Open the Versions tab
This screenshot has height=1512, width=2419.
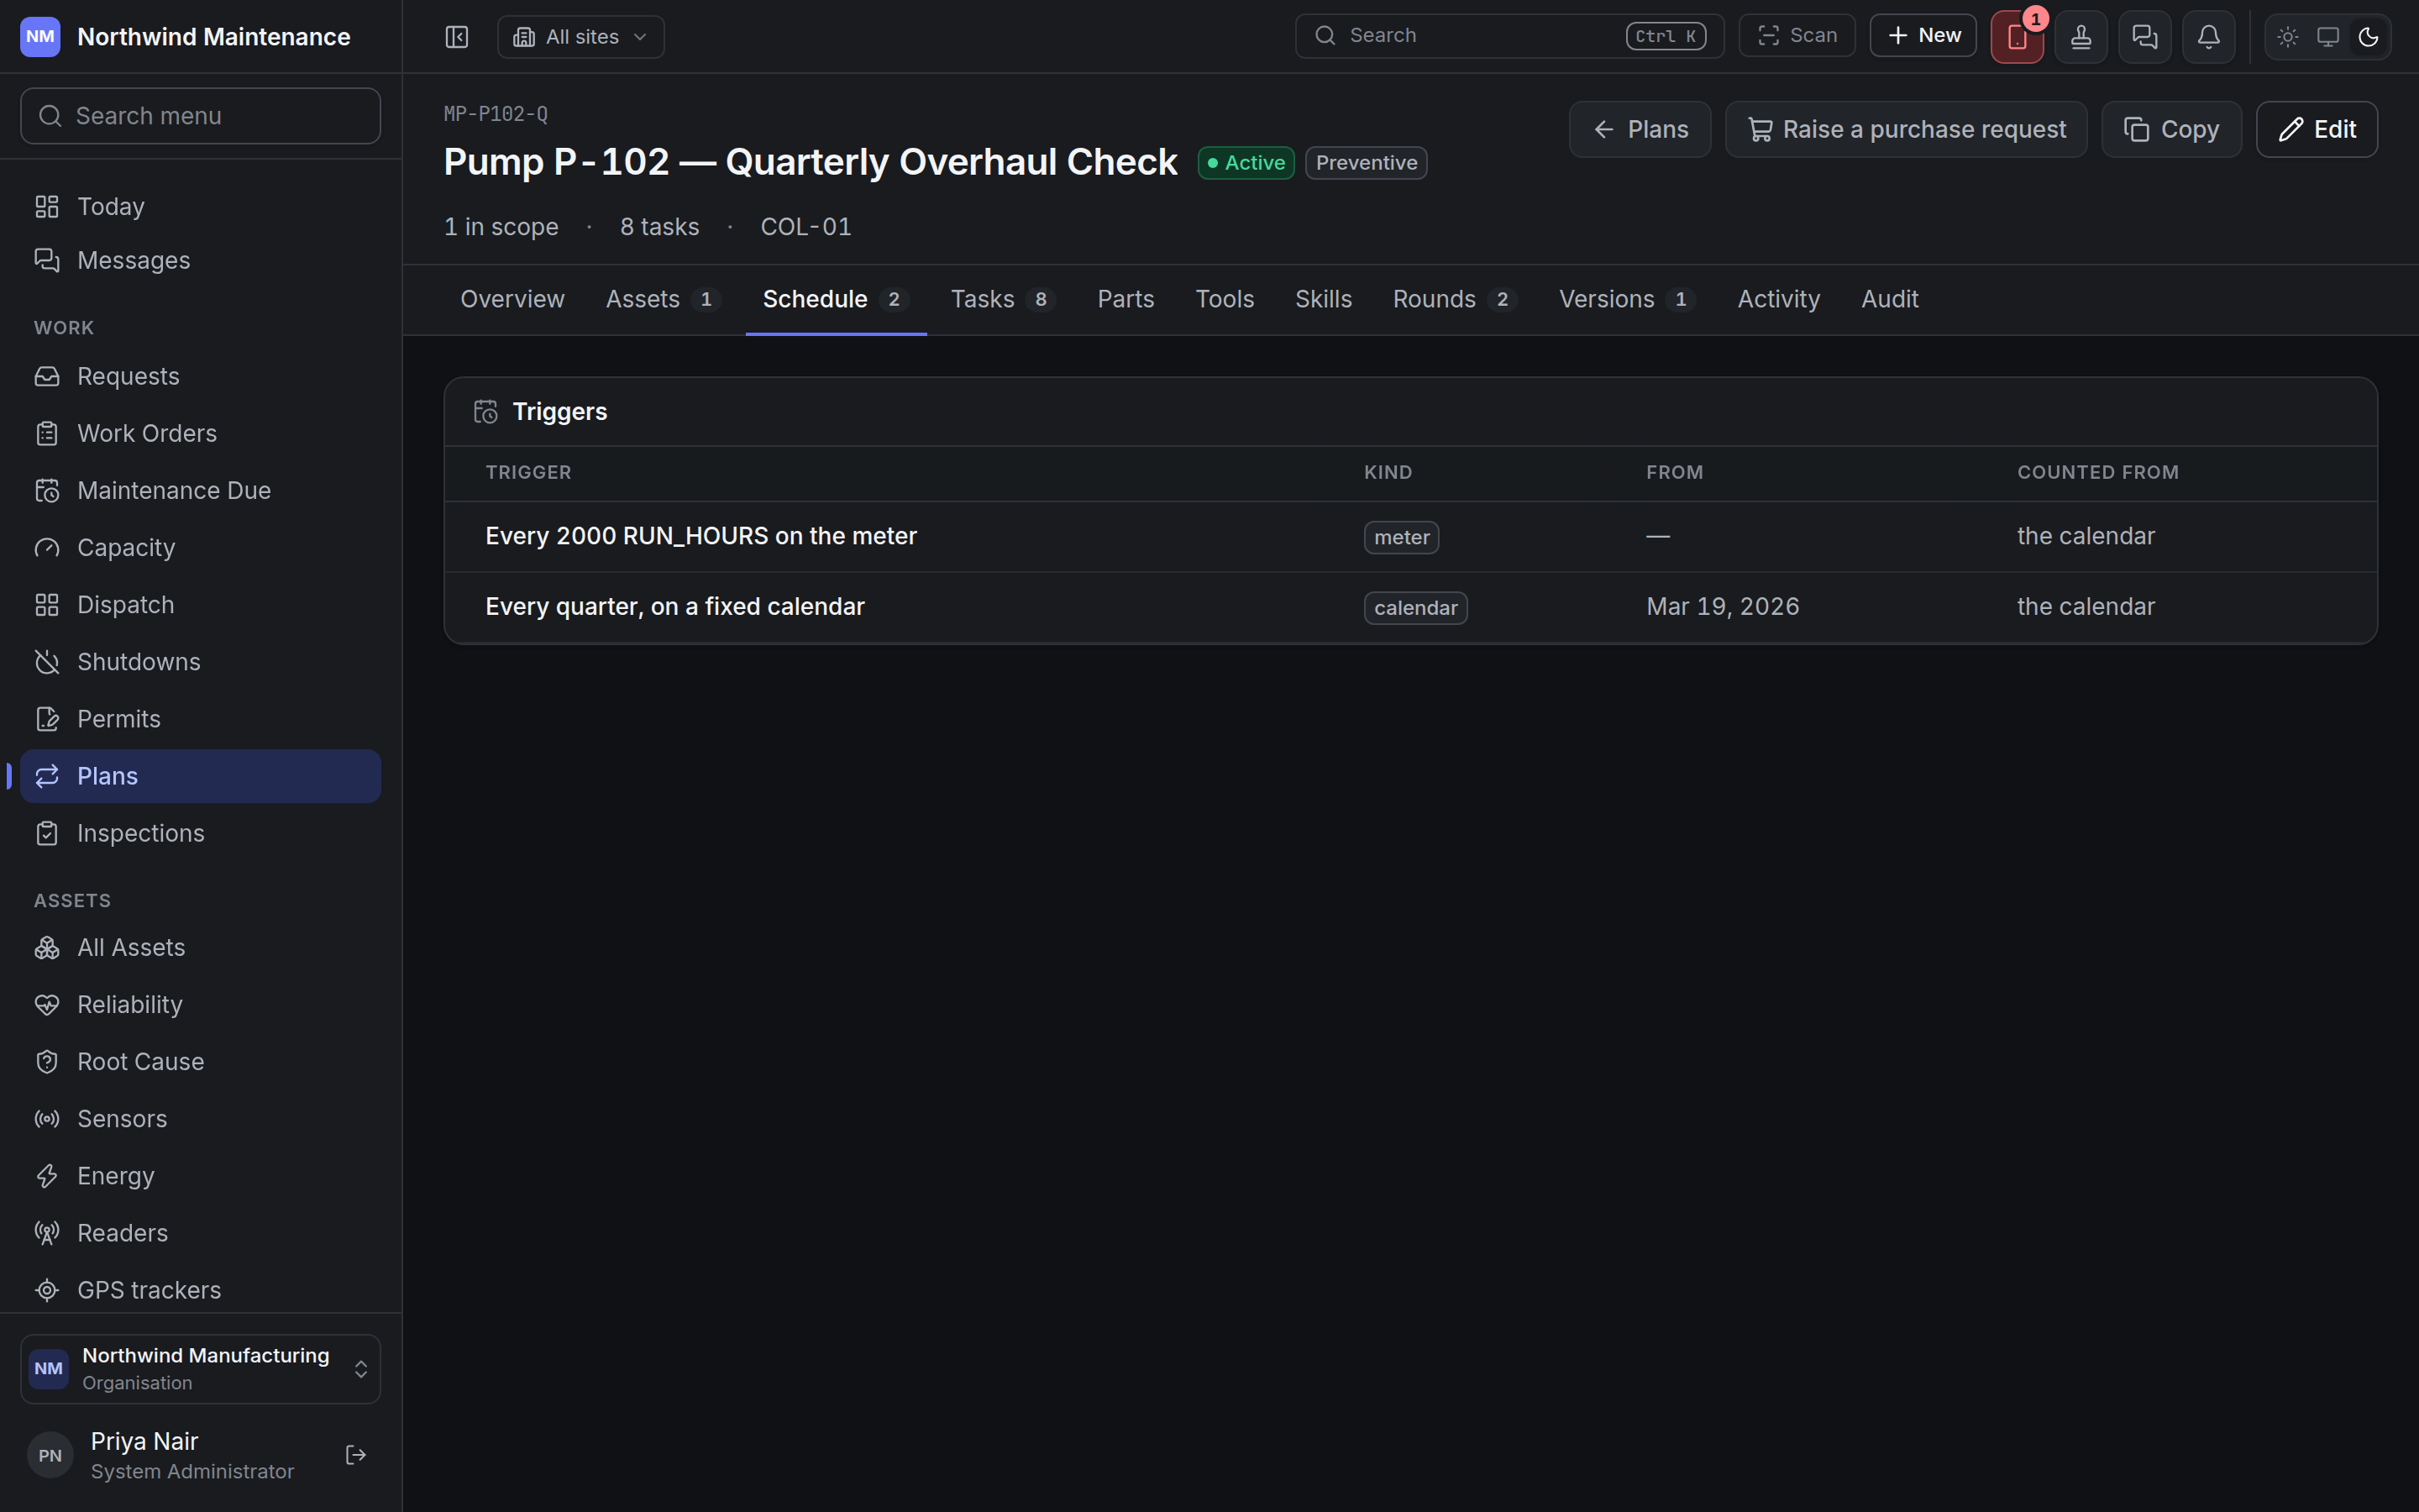pos(1626,299)
